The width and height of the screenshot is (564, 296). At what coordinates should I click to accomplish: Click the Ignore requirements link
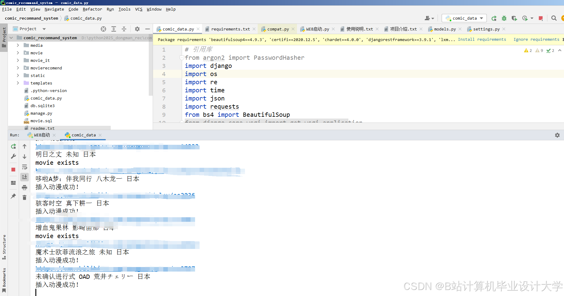click(536, 39)
